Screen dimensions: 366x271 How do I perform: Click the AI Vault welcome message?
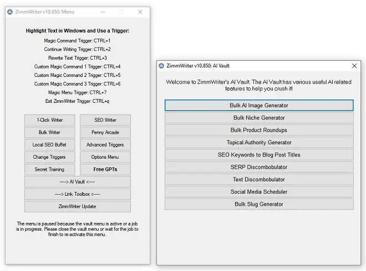(258, 85)
